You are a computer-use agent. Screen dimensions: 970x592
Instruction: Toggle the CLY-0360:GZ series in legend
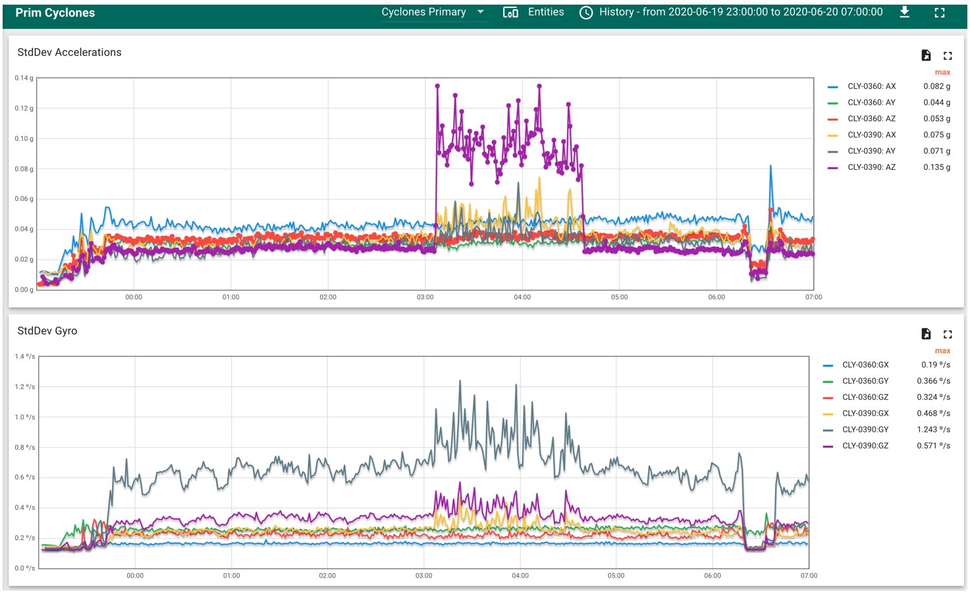(x=865, y=397)
